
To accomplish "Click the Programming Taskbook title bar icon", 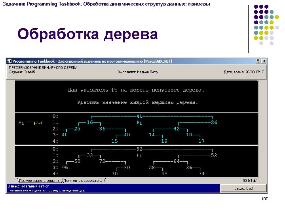I will [9, 61].
